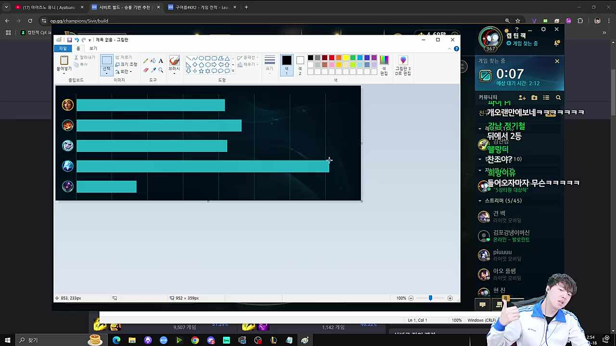Click the Save icon in Paint's title bar
This screenshot has height=346, width=616.
69,40
